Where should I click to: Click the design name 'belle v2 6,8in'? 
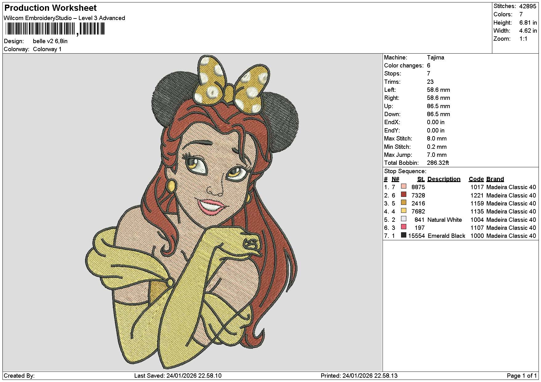tap(50, 41)
